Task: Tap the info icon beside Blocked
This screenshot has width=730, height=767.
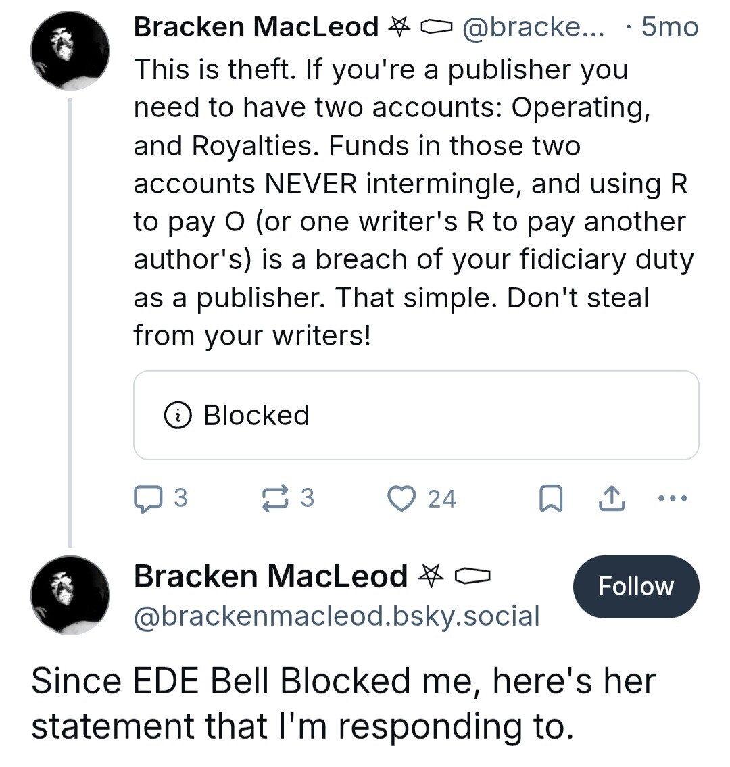Action: point(178,415)
